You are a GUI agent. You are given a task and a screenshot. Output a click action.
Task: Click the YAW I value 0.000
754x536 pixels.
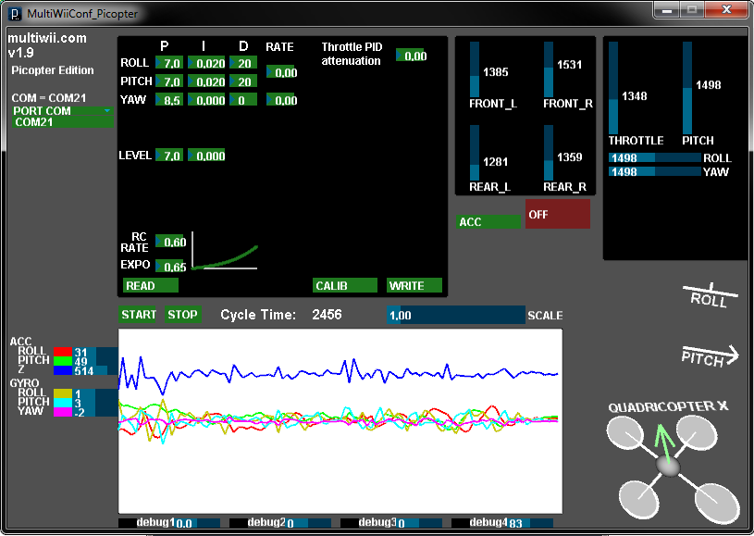(x=207, y=100)
